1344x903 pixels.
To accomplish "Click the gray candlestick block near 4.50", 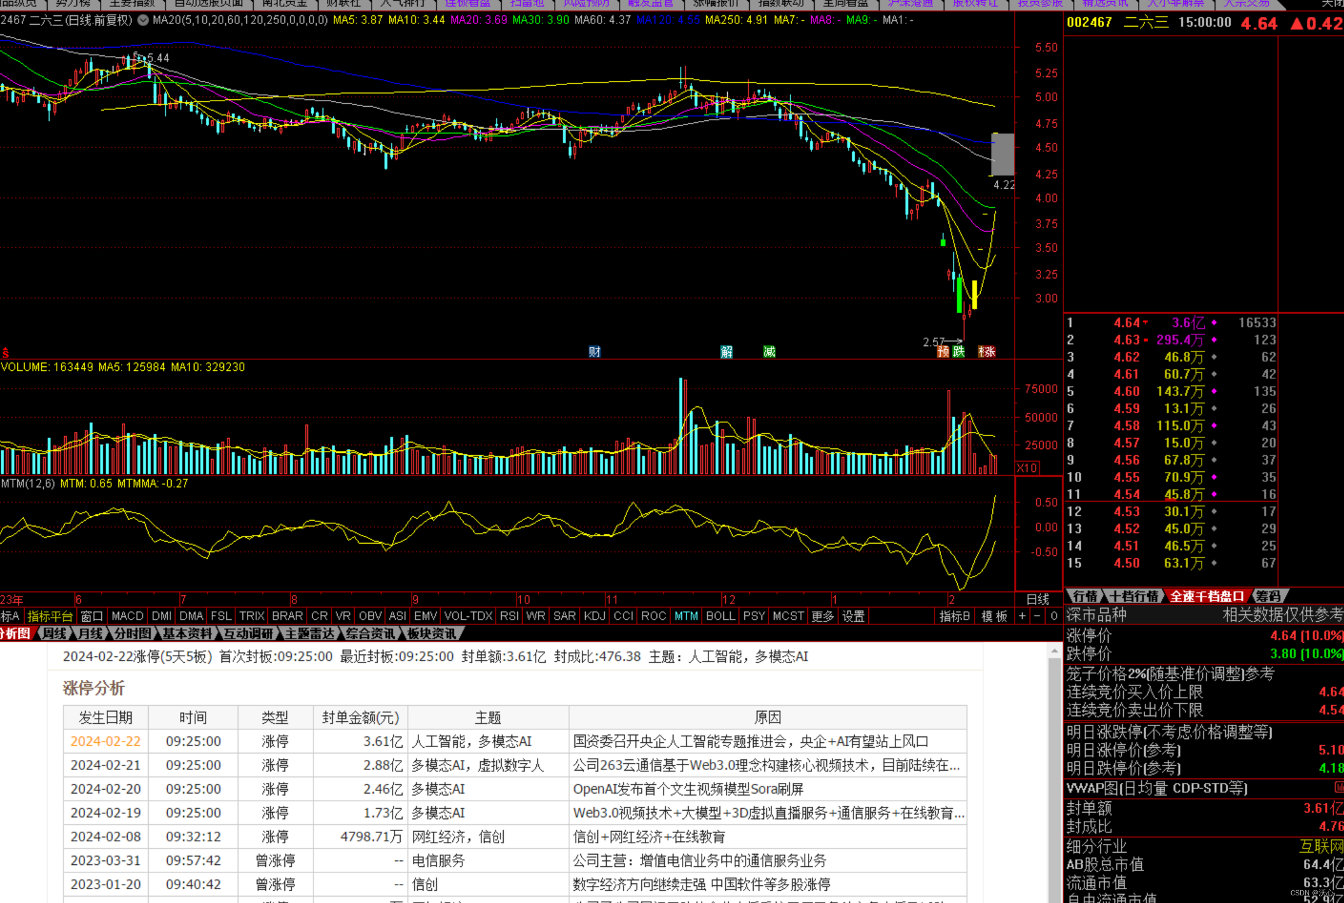I will [1003, 154].
